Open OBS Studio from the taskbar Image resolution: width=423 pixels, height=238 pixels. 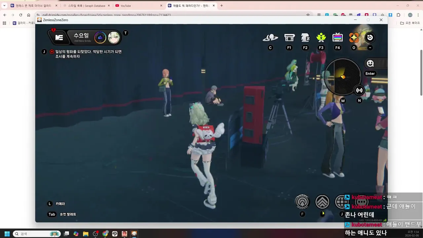pos(96,234)
